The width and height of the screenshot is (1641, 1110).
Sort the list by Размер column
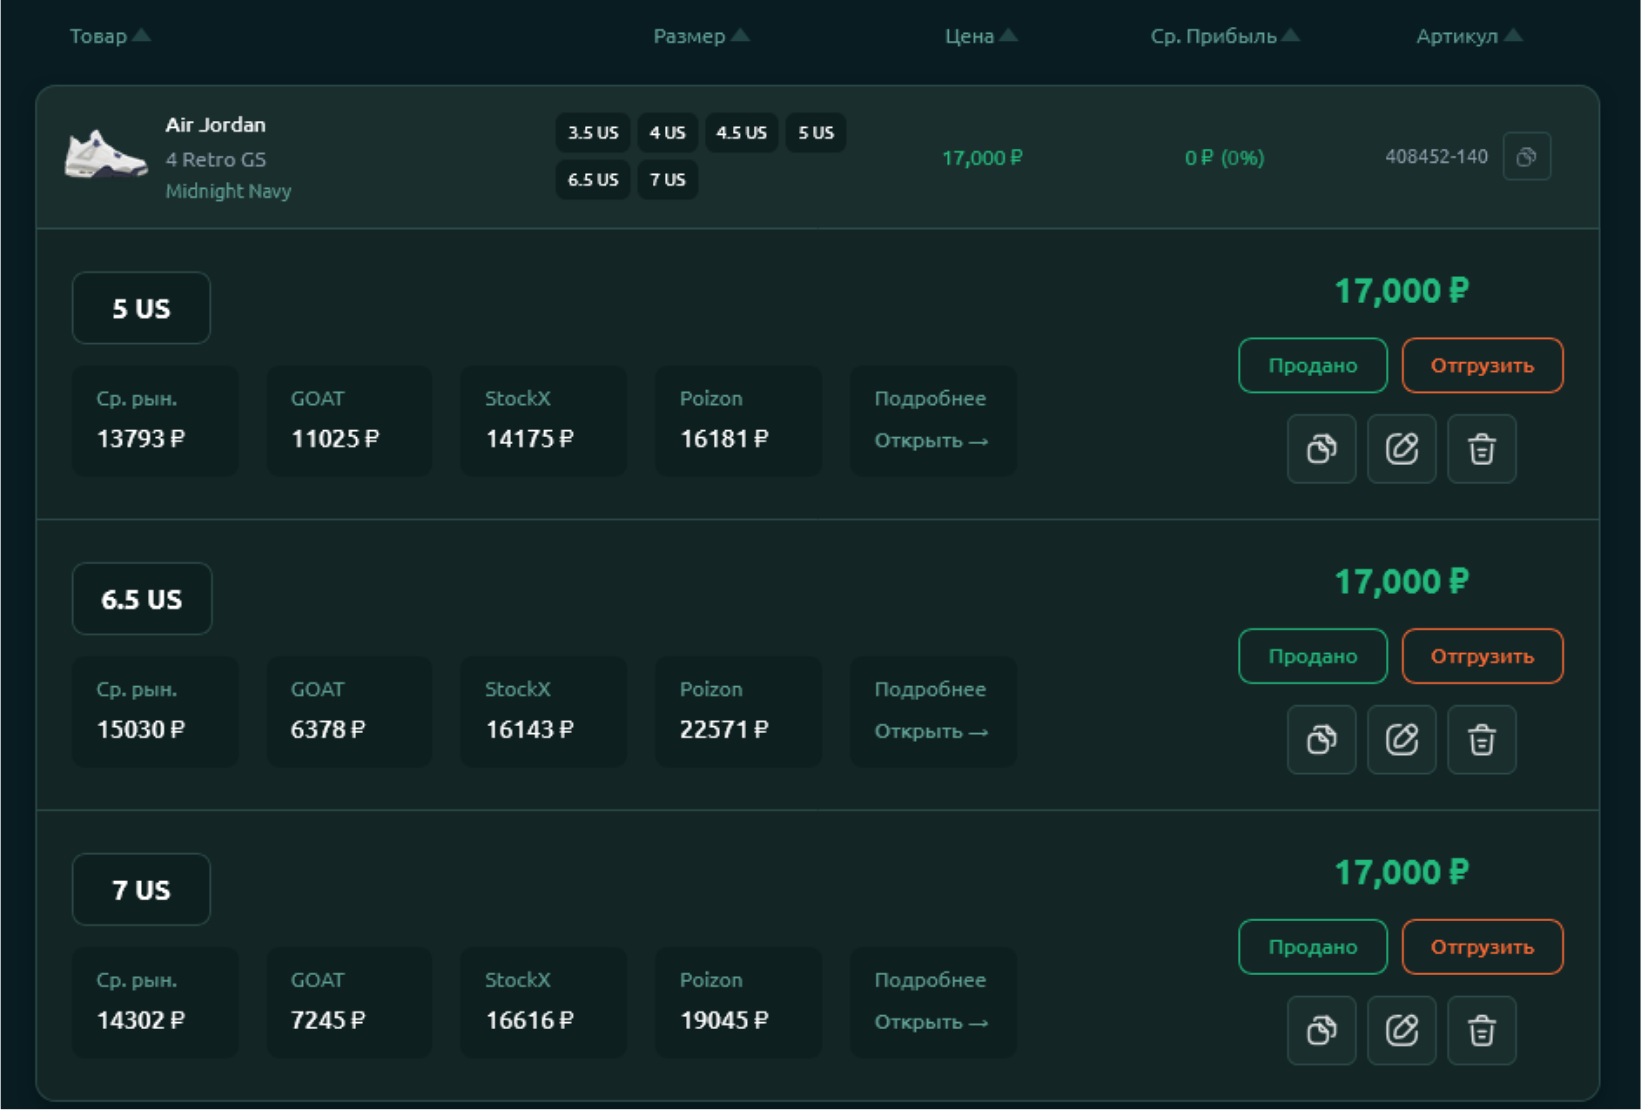point(701,36)
